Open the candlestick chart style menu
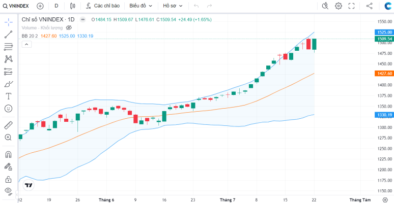This screenshot has width=394, height=203. tap(73, 6)
